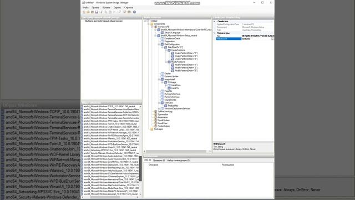355x200 pixels.
Task: Select CreatePartition[Order="3"] item
Action: [x=186, y=59]
